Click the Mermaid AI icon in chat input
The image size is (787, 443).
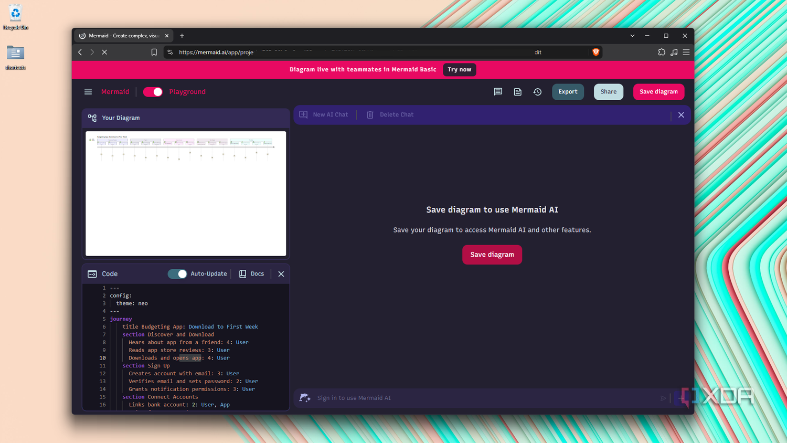[305, 398]
